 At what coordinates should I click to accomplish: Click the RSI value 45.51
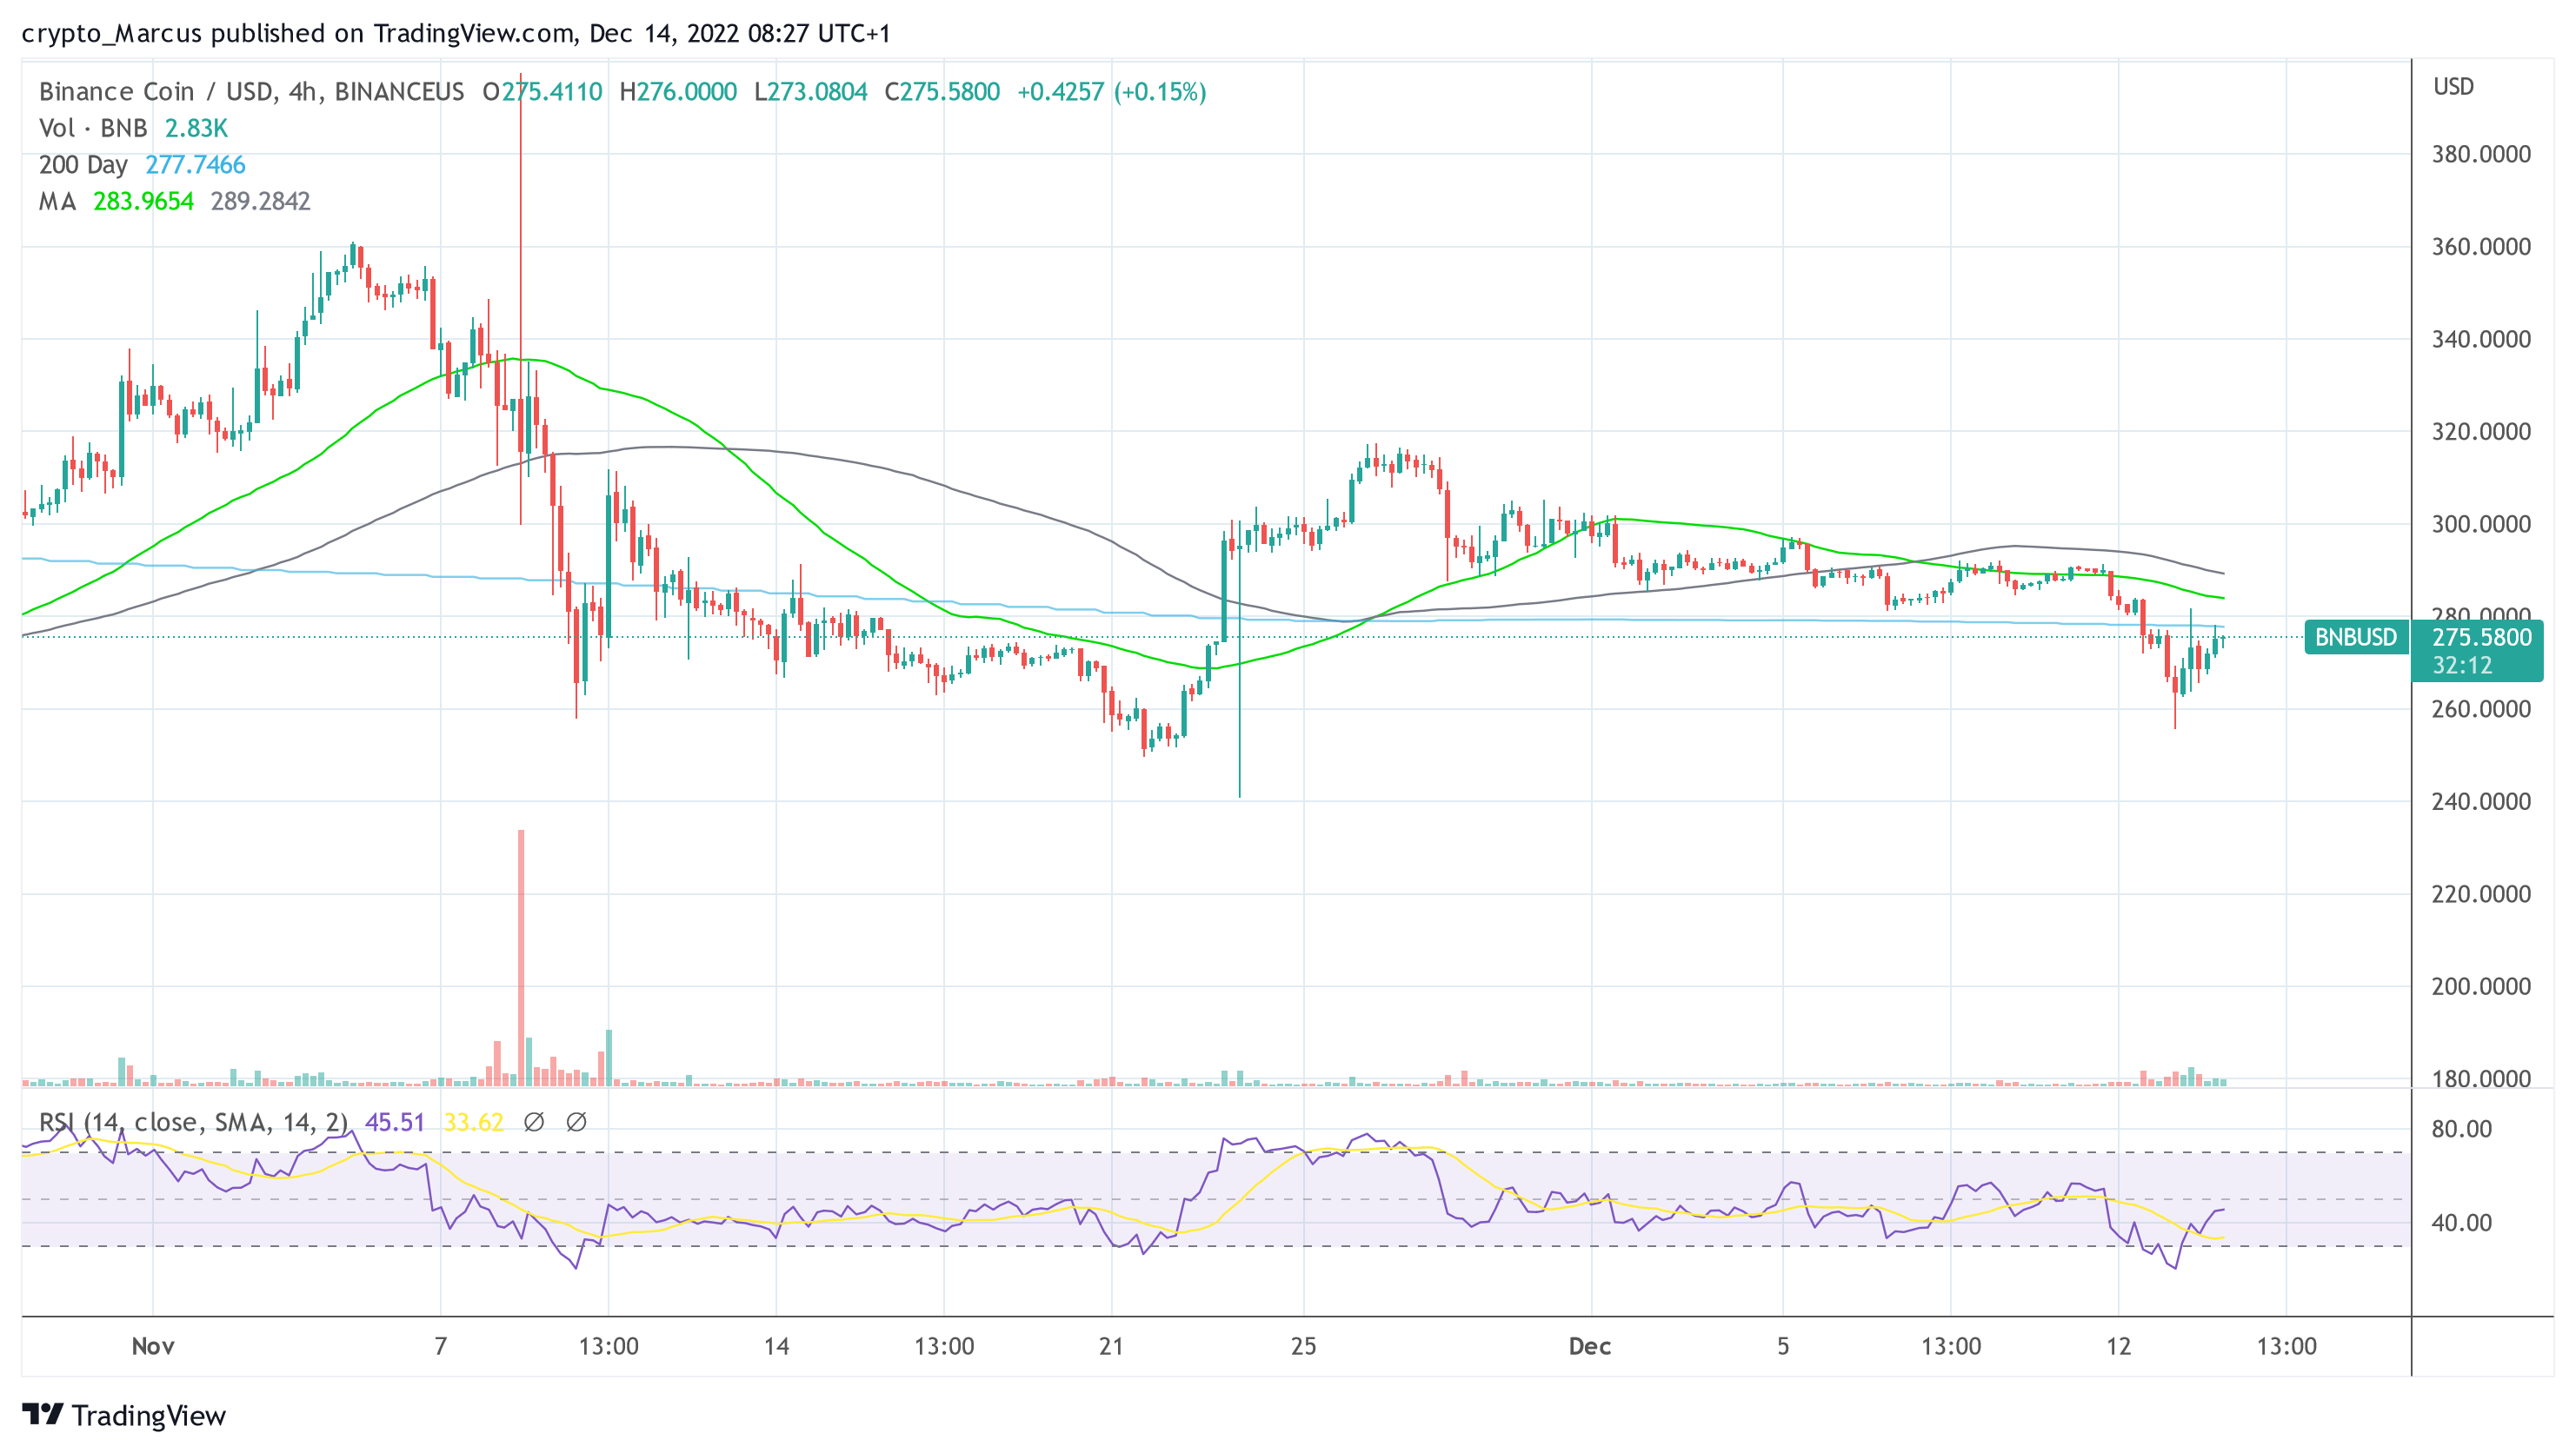tap(395, 1122)
